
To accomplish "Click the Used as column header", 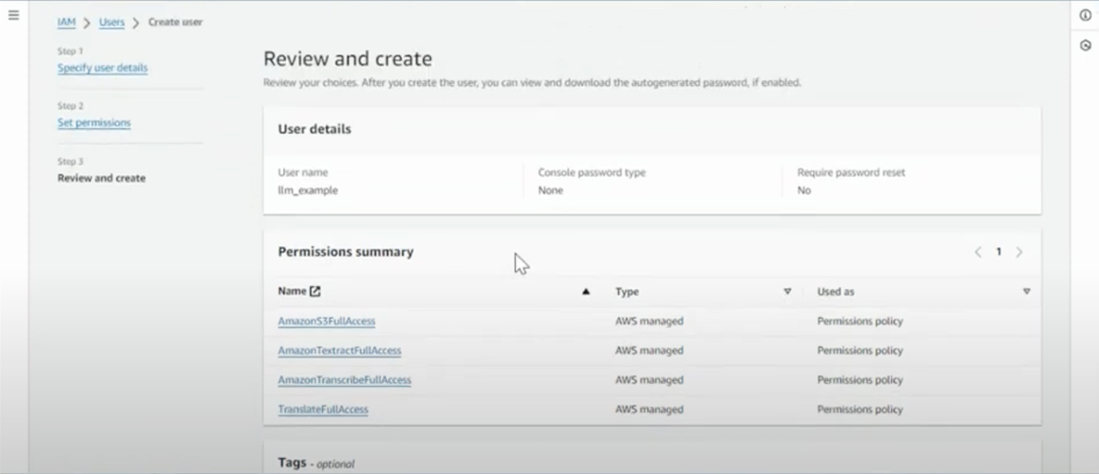I will [x=835, y=292].
